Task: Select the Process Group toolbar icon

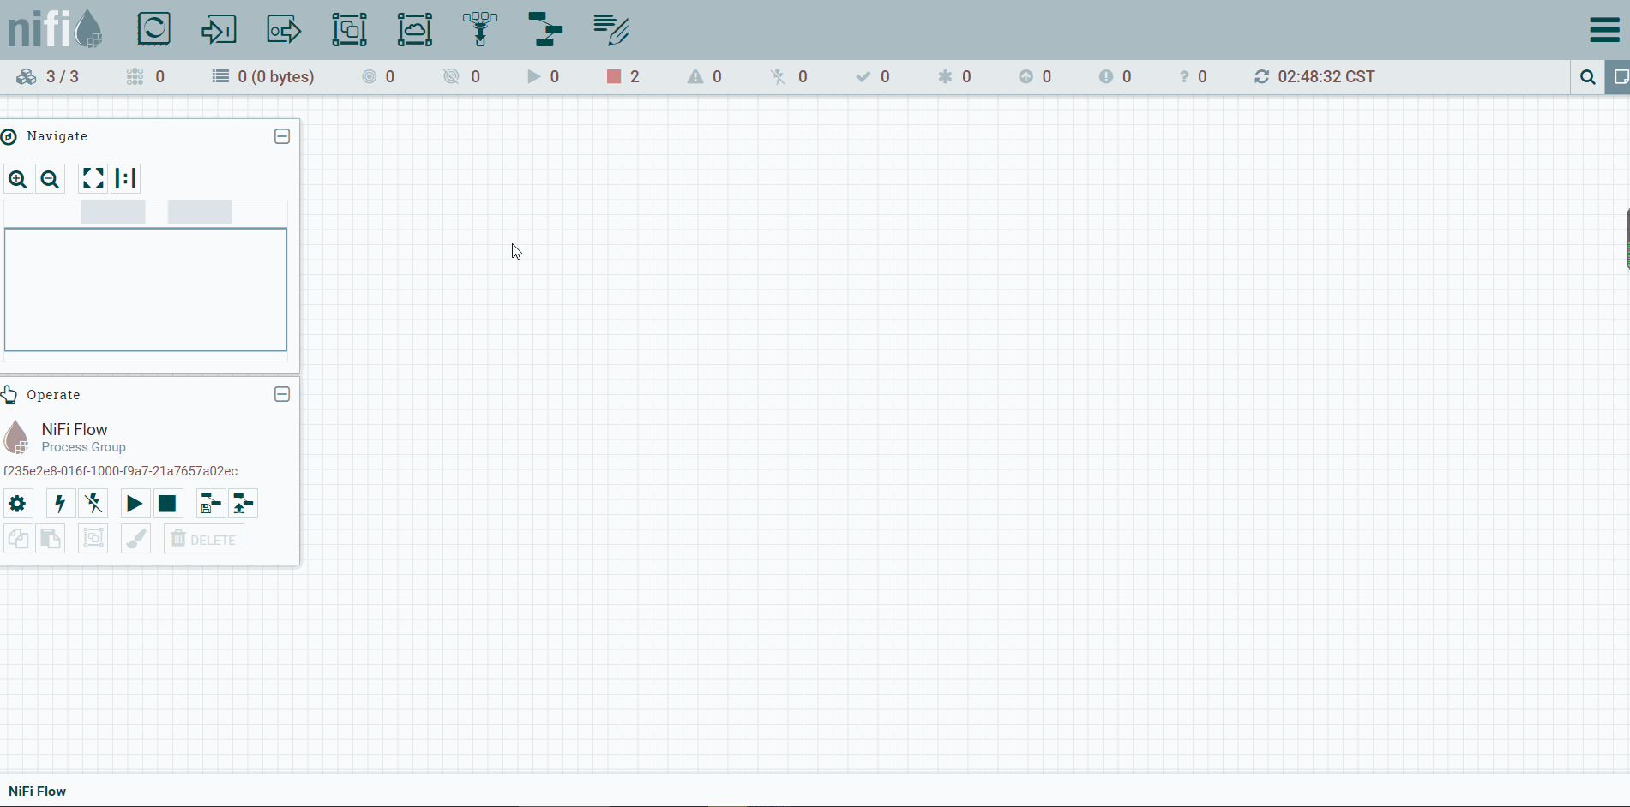Action: [x=349, y=29]
